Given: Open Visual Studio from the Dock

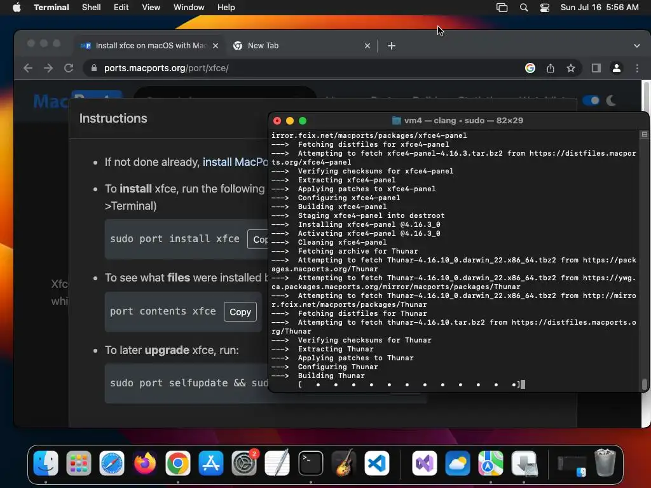Looking at the screenshot, I should point(424,463).
